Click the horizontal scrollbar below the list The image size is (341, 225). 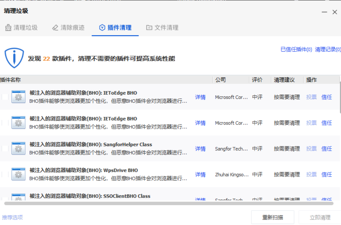pyautogui.click(x=169, y=203)
